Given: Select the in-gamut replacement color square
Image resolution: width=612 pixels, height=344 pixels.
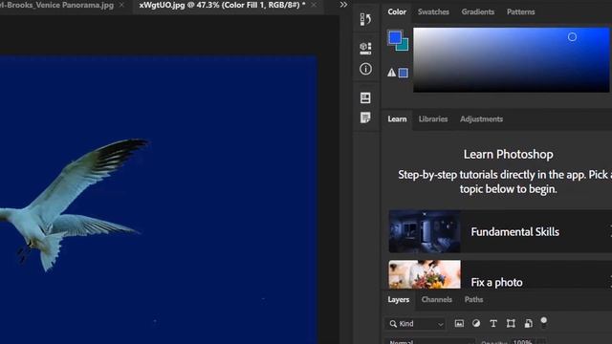Looking at the screenshot, I should 404,73.
